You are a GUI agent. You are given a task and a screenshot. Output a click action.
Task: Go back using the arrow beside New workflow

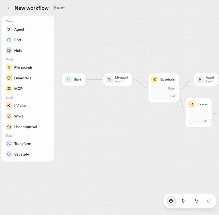pos(8,8)
